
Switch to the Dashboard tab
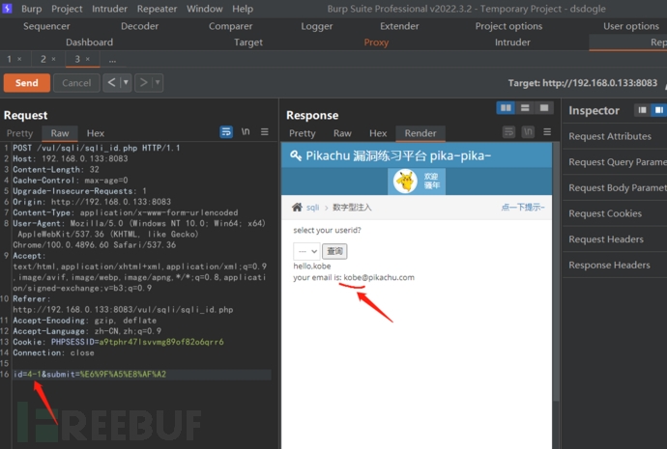[x=89, y=42]
